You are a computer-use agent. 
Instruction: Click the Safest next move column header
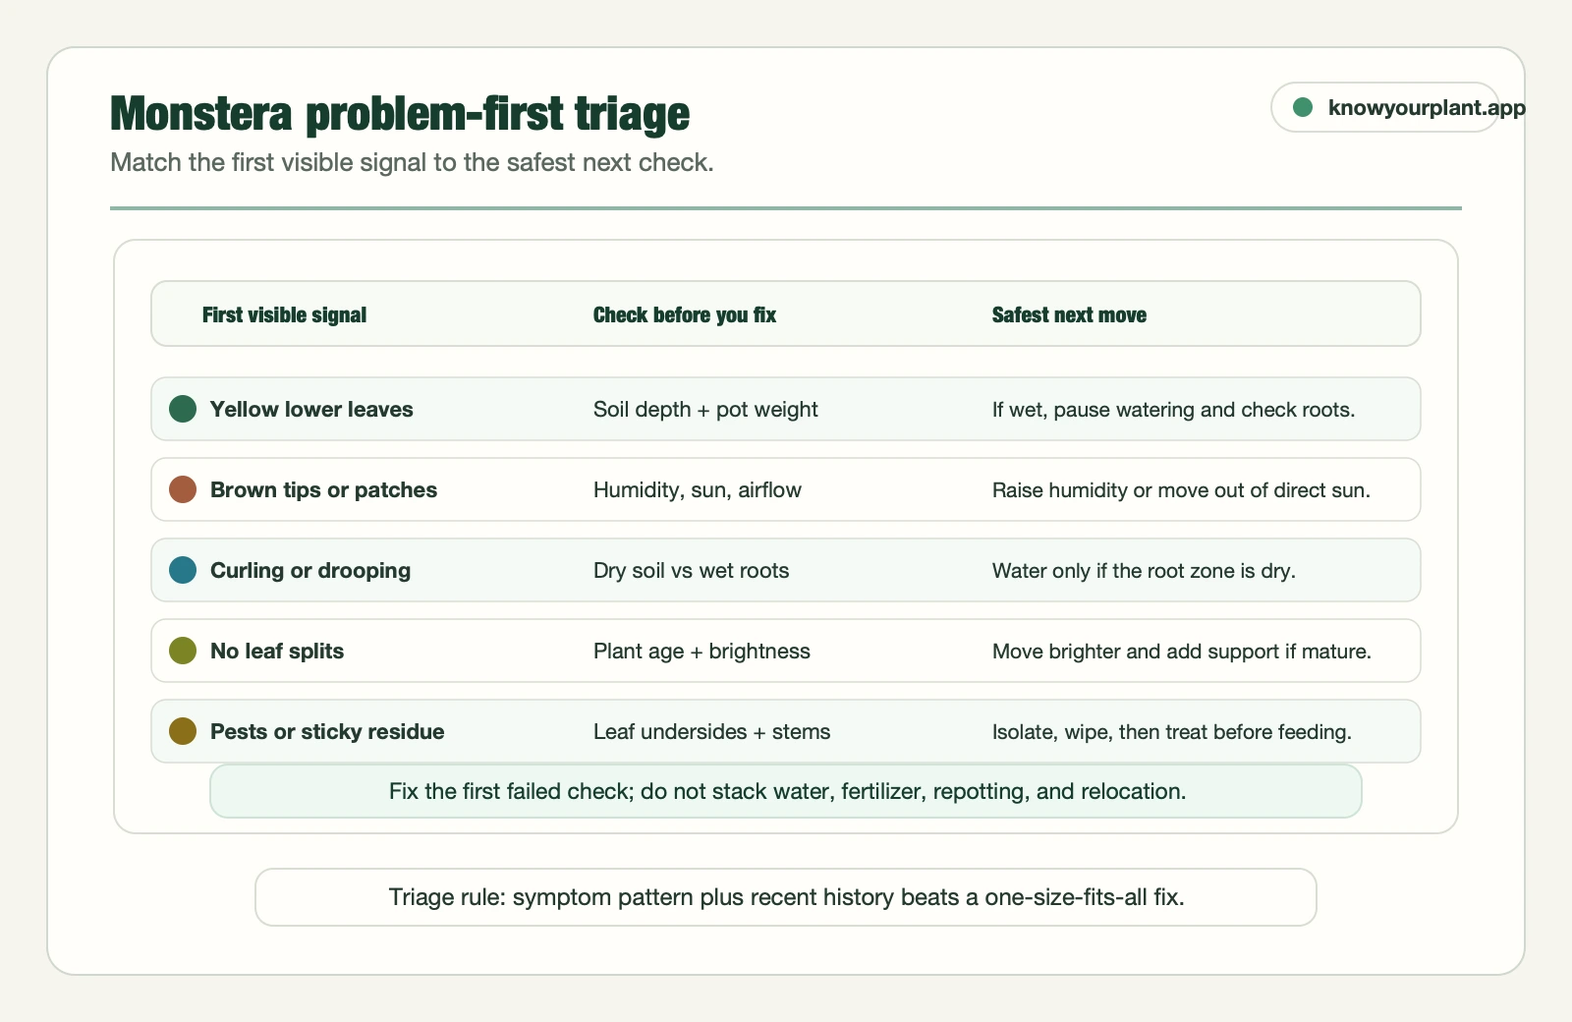(x=1069, y=314)
